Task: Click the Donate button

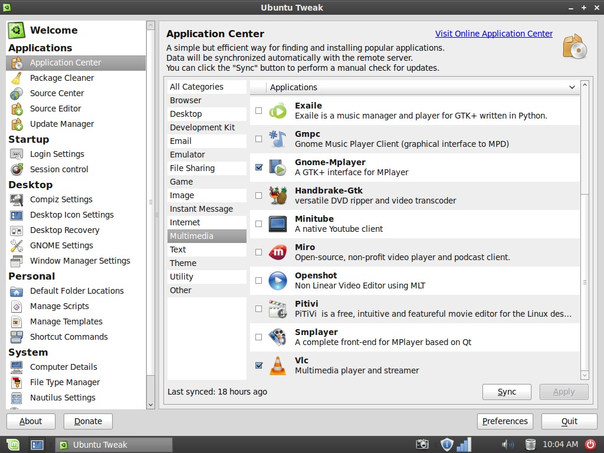Action: [88, 421]
